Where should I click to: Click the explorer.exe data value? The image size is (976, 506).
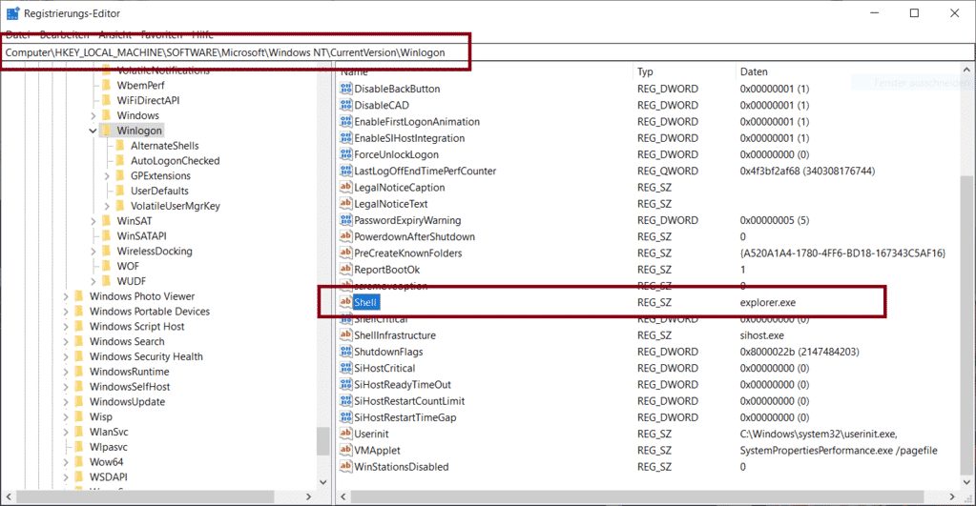pyautogui.click(x=767, y=302)
